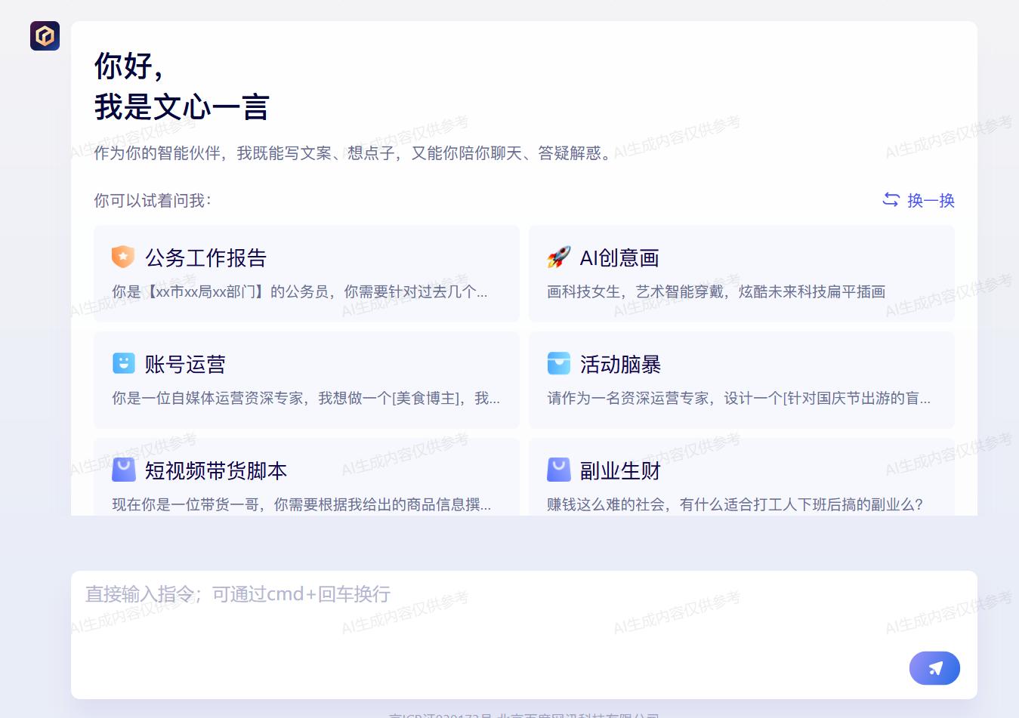Pick the 短视频带货脚本 prompt title
Screen dimensions: 1019x718
pos(216,471)
